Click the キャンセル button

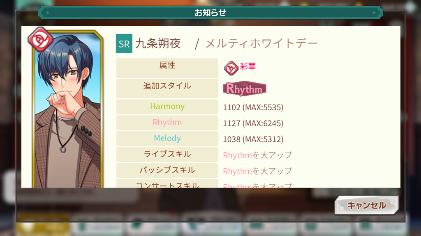coord(366,205)
